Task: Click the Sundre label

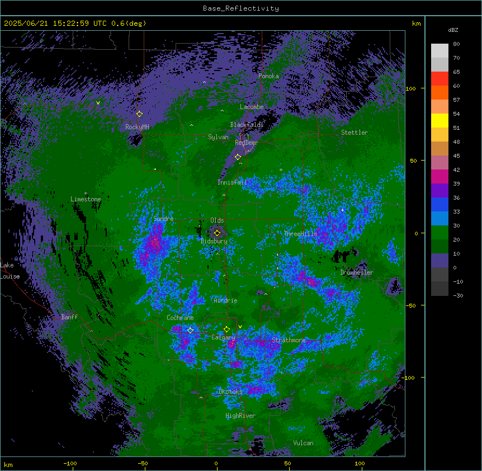Action: coord(163,219)
